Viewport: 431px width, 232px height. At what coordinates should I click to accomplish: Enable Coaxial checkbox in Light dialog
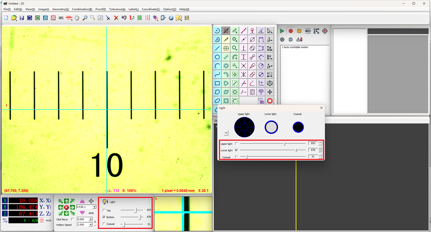pos(236,157)
